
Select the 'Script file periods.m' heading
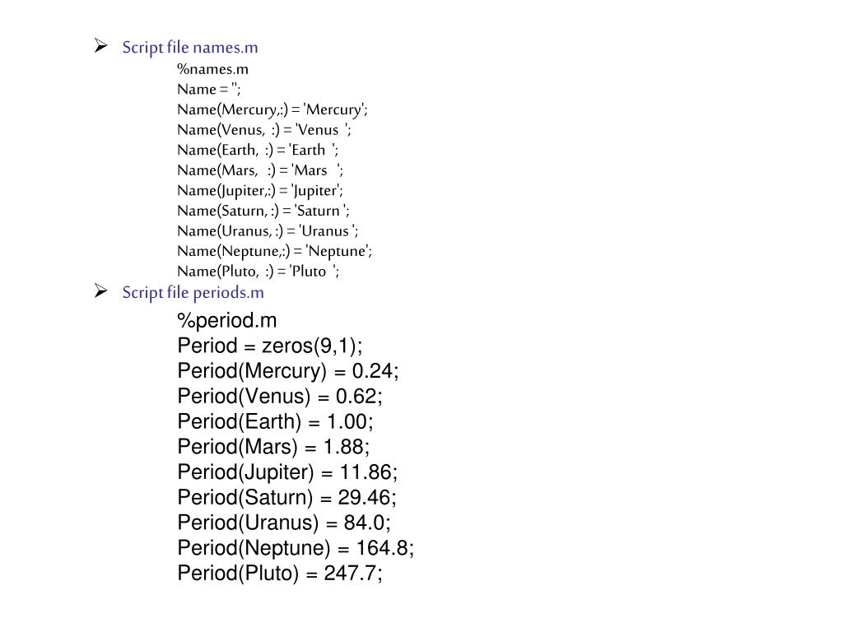coord(193,292)
